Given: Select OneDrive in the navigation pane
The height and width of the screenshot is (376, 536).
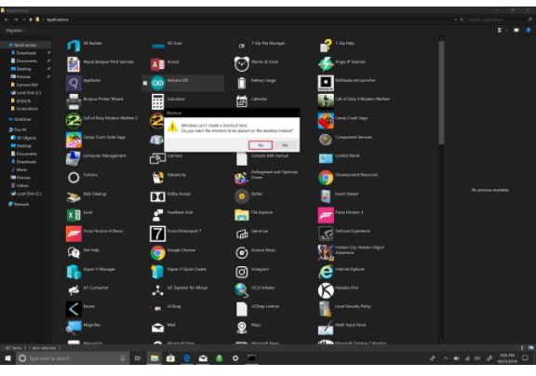Looking at the screenshot, I should tap(20, 119).
